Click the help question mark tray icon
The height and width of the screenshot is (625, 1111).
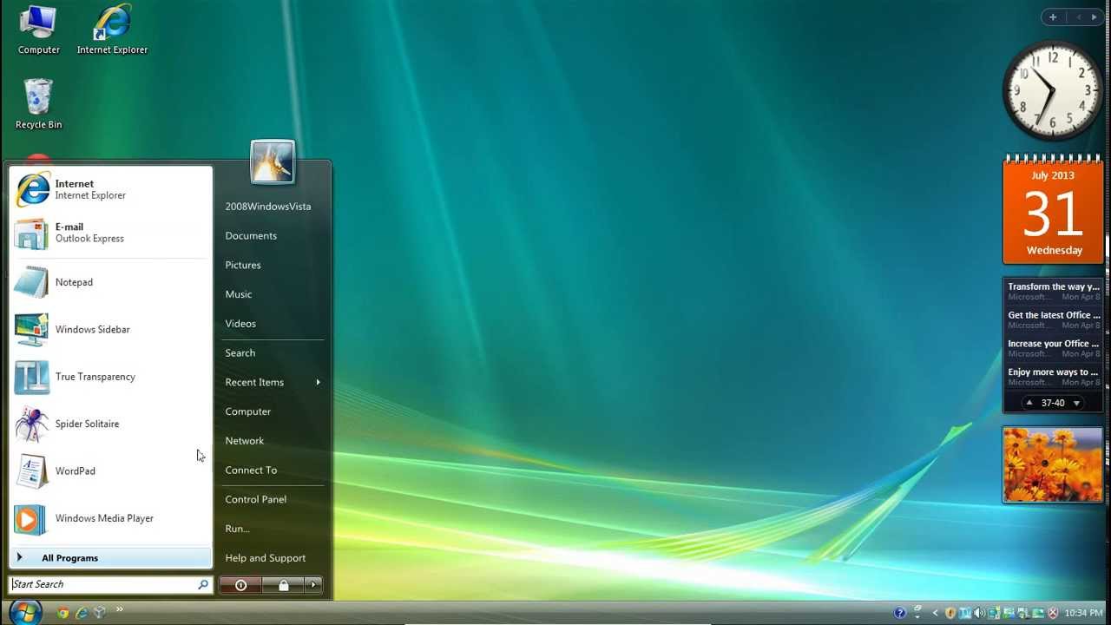(899, 613)
